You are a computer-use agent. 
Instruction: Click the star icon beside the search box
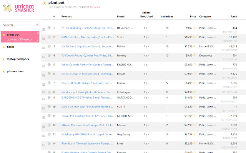point(37,25)
